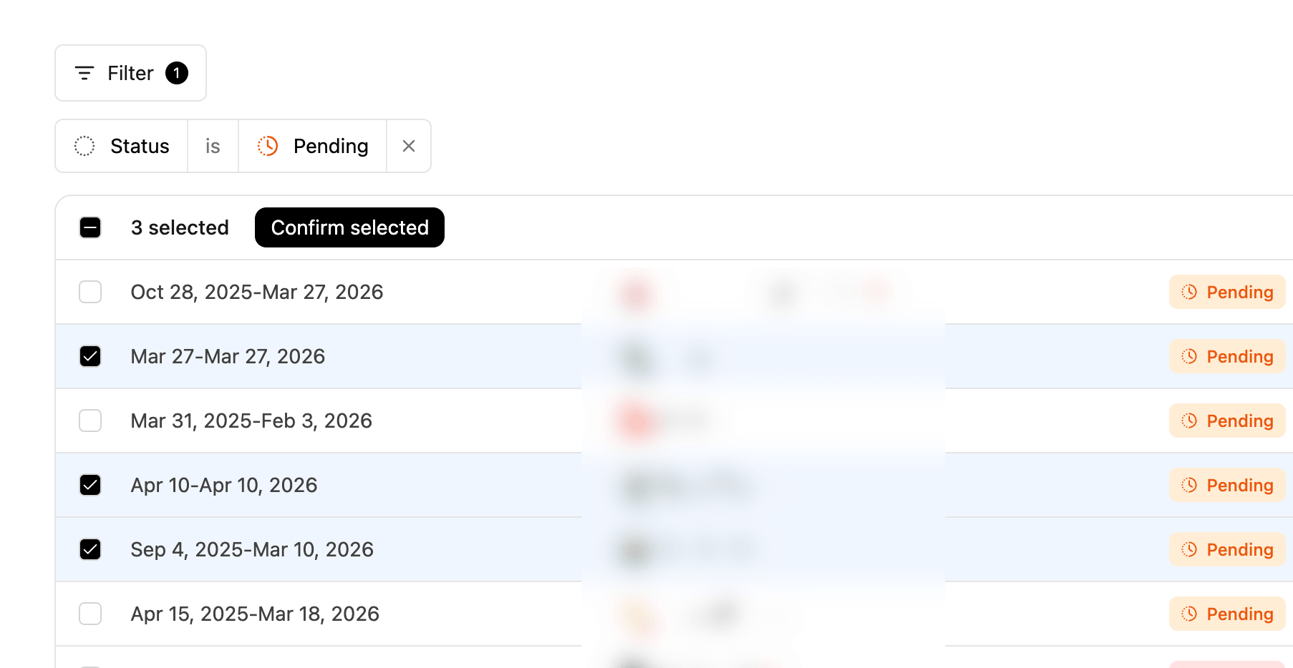Select the Apr 15, 2025-Mar 18, 2026 checkbox
Viewport: 1293px width, 668px height.
[90, 614]
